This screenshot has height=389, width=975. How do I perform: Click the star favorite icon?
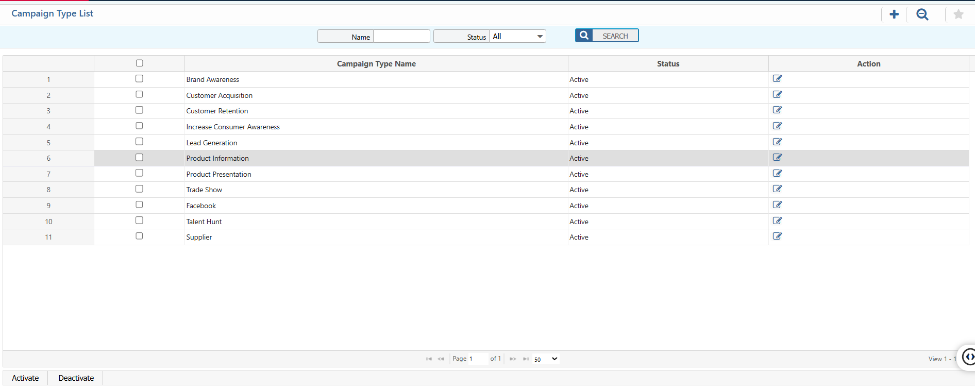pos(958,14)
